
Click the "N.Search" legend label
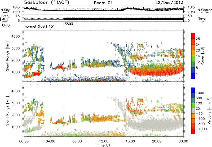205,10
